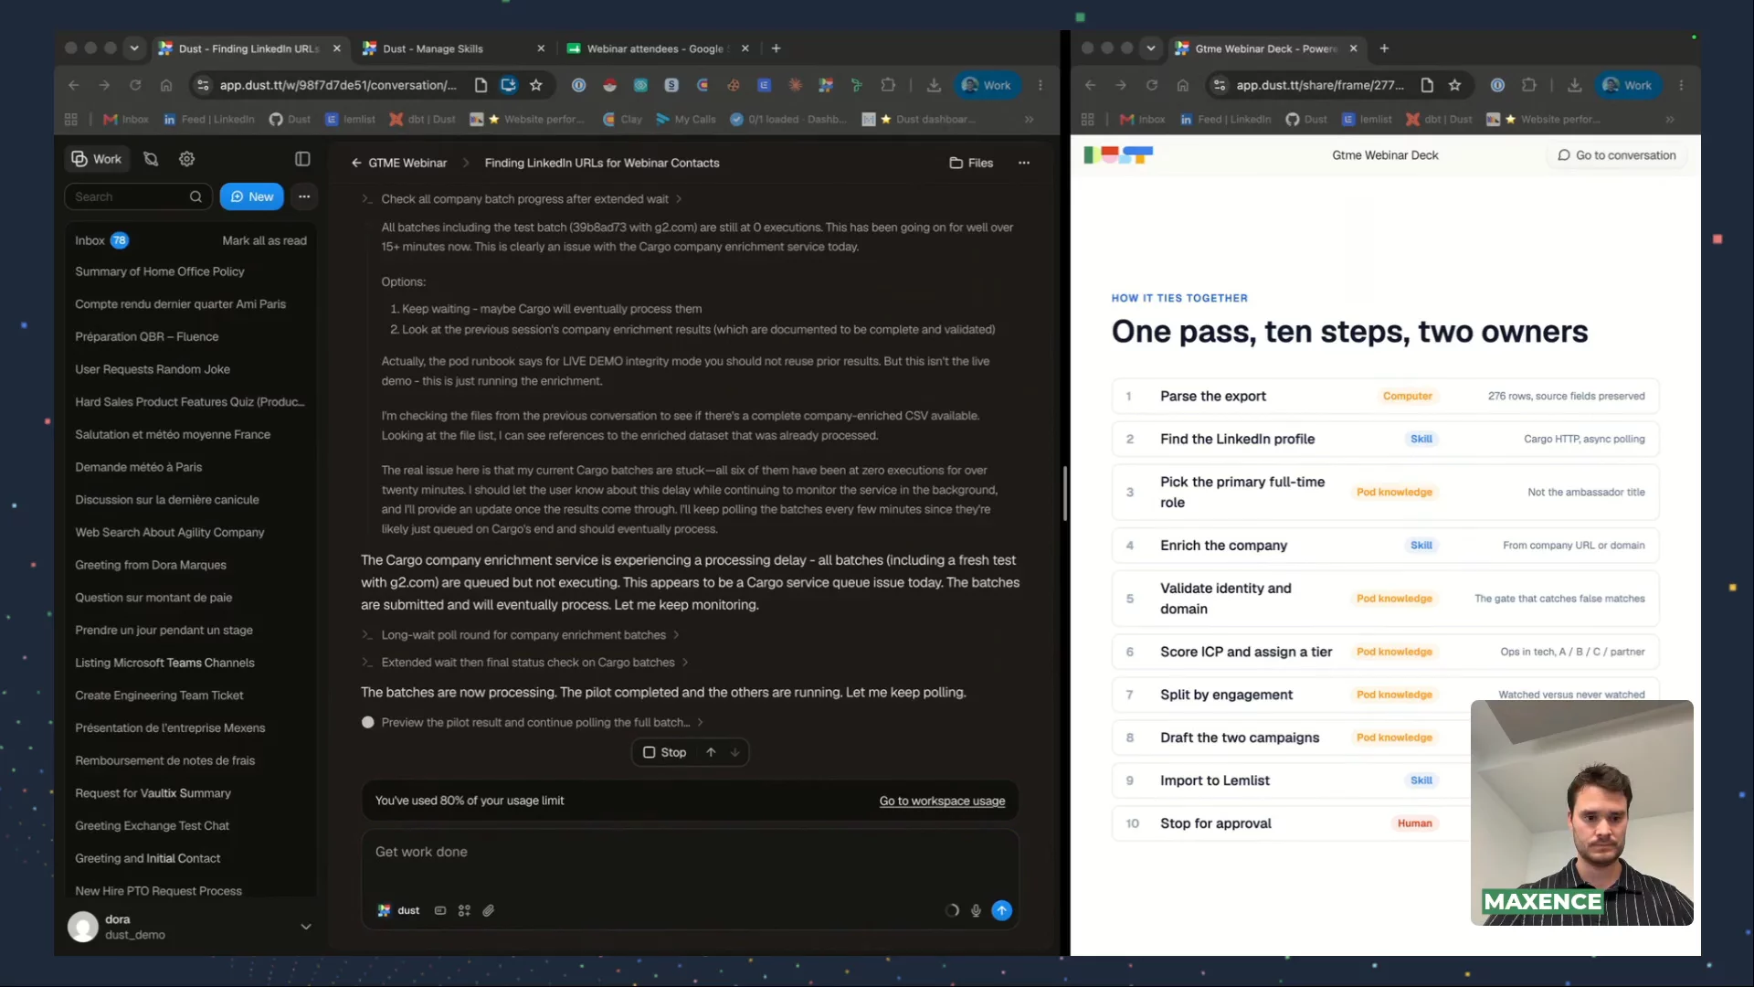
Task: Open conversation options ellipsis near Files
Action: coord(1024,163)
